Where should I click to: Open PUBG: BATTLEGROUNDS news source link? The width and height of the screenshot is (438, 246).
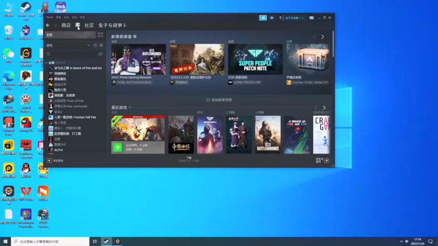[x=134, y=83]
